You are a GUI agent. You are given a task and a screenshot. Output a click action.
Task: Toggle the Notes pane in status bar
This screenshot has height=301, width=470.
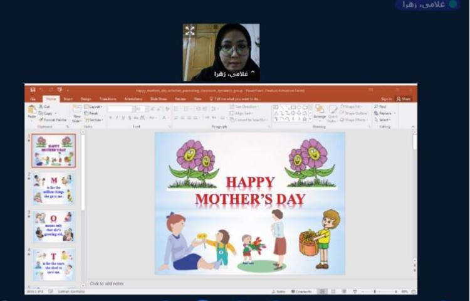point(278,292)
